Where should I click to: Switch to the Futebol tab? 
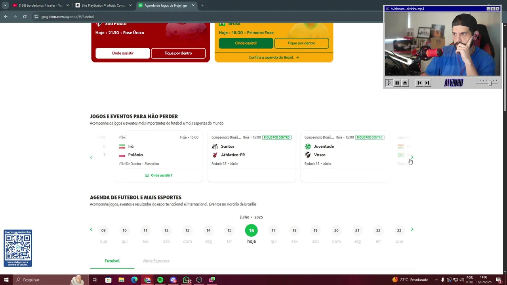(x=112, y=261)
